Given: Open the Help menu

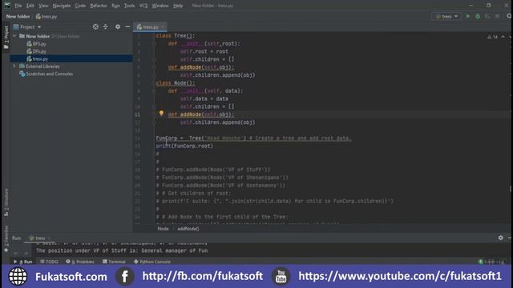Looking at the screenshot, I should click(178, 6).
